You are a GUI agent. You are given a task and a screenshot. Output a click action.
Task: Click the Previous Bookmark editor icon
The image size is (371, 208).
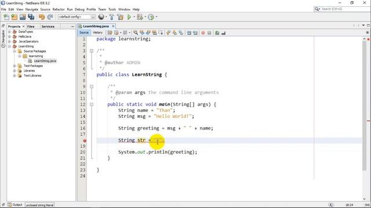click(169, 33)
